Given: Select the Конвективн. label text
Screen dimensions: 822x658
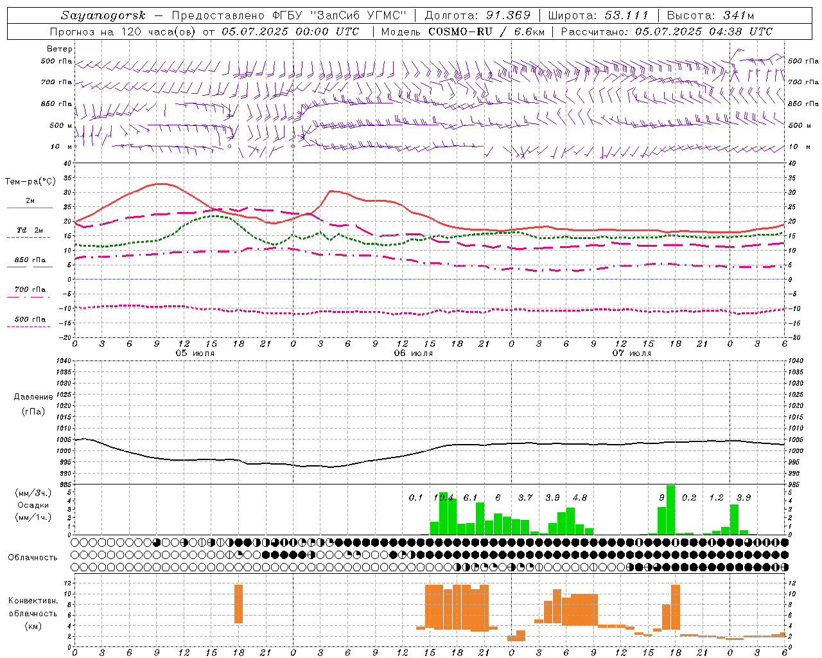Looking at the screenshot, I should coord(33,601).
